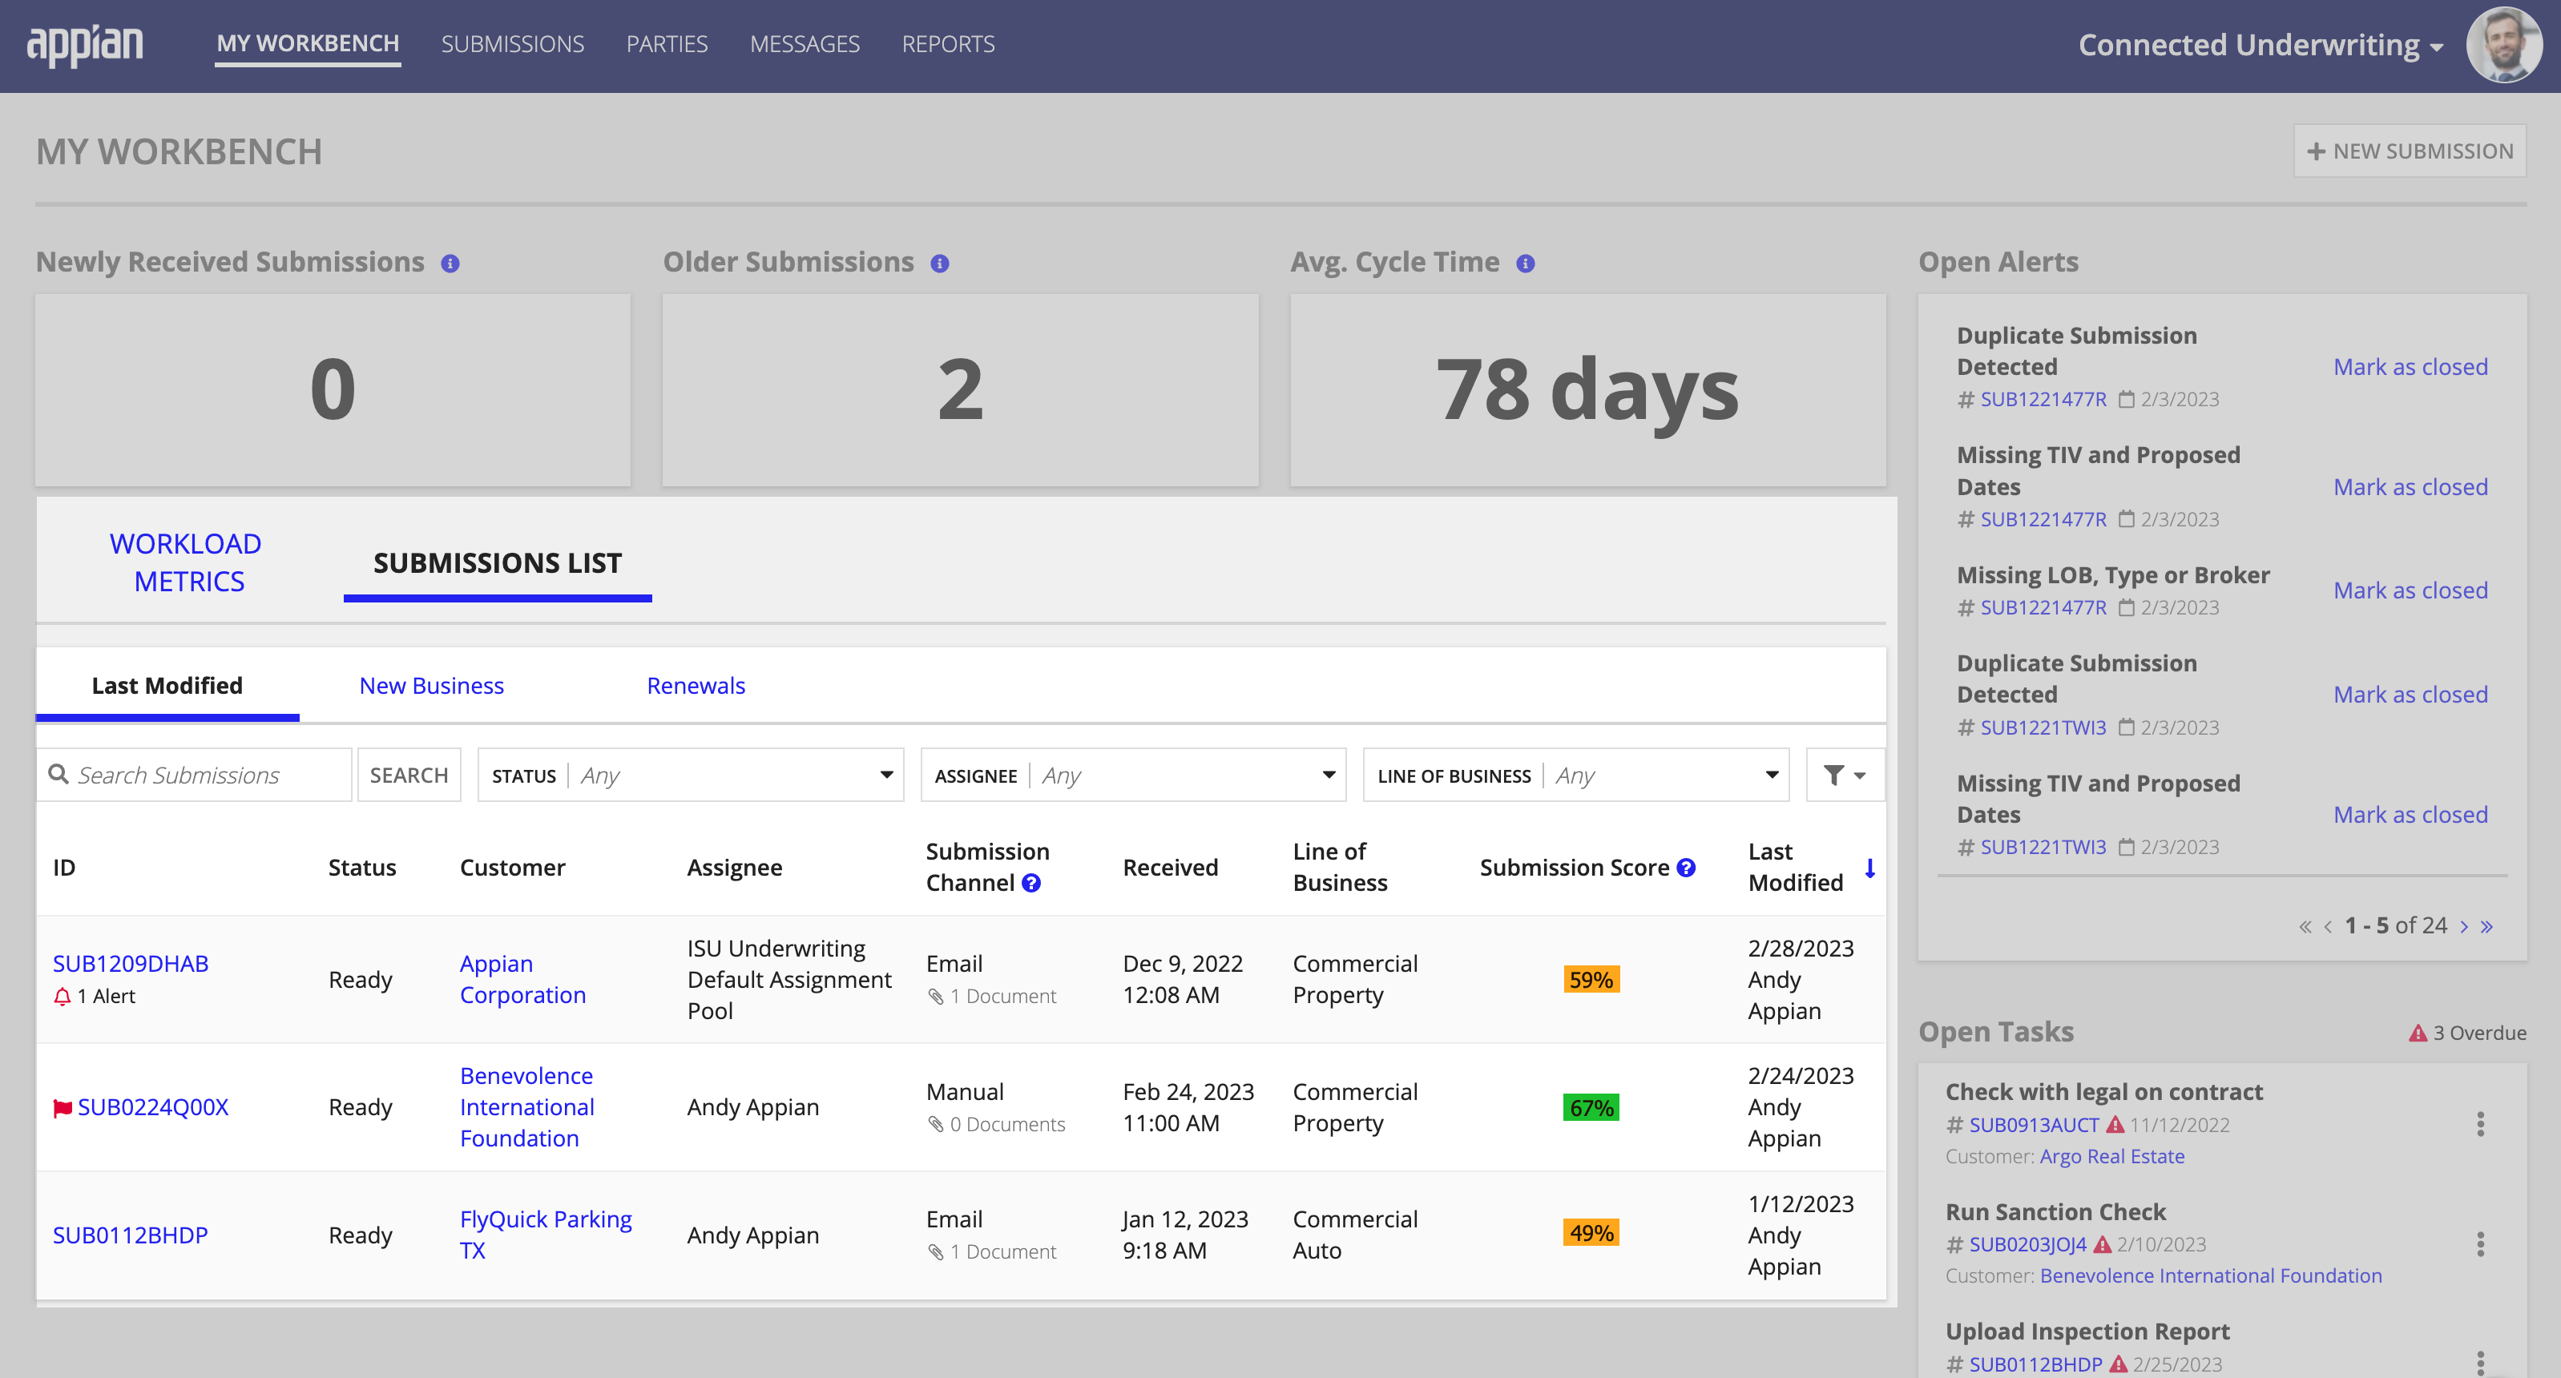Viewport: 2561px width, 1378px height.
Task: Click the sort arrow on Last Modified column
Action: point(1871,868)
